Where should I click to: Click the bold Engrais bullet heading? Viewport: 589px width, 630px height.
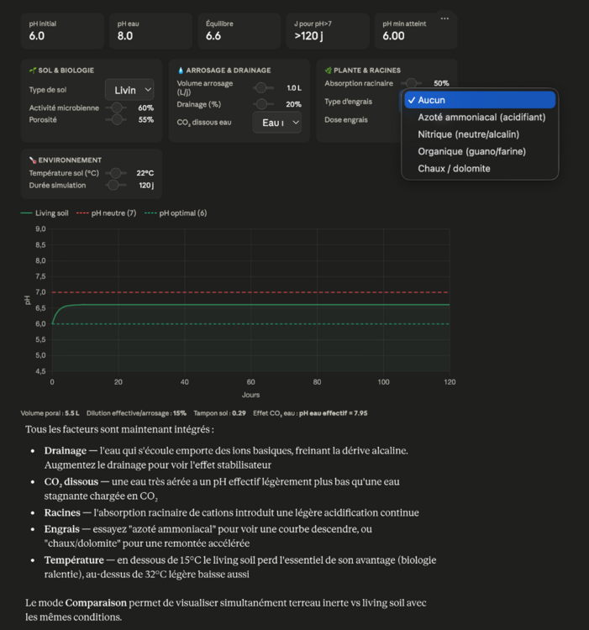(x=62, y=529)
